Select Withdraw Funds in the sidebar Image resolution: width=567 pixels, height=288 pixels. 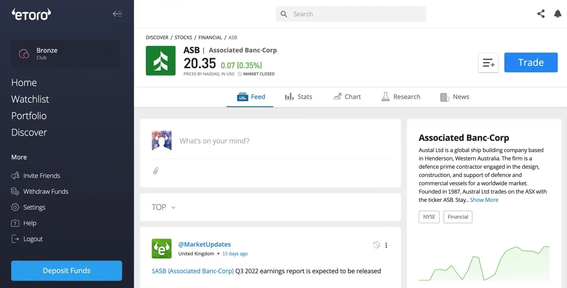(46, 191)
